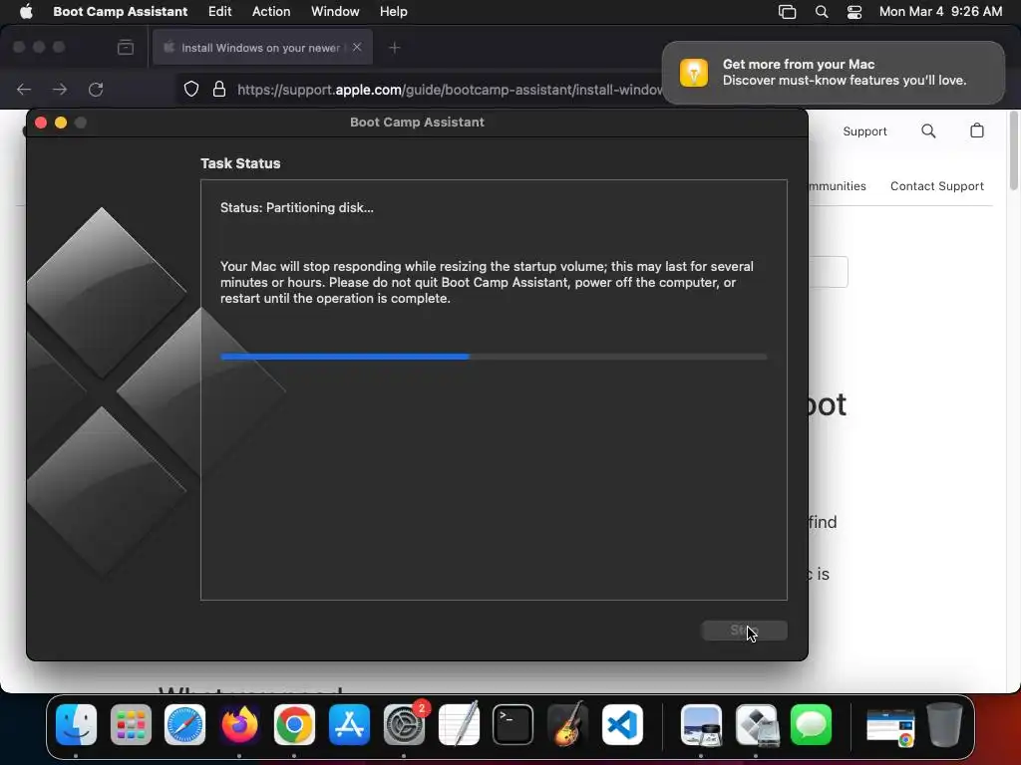Image resolution: width=1021 pixels, height=765 pixels.
Task: Click Boot Camp Assistant icon in Dock
Action: pyautogui.click(x=756, y=725)
